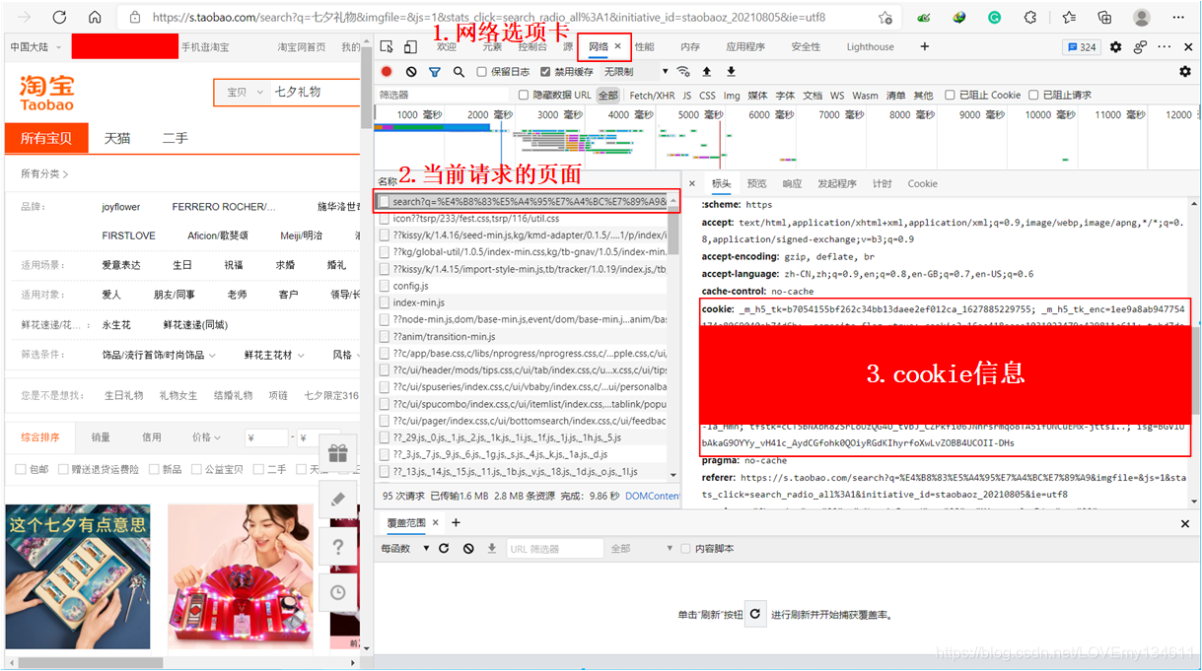Image resolution: width=1202 pixels, height=671 pixels.
Task: Click the URL 筛选器 coverage input
Action: tap(554, 549)
